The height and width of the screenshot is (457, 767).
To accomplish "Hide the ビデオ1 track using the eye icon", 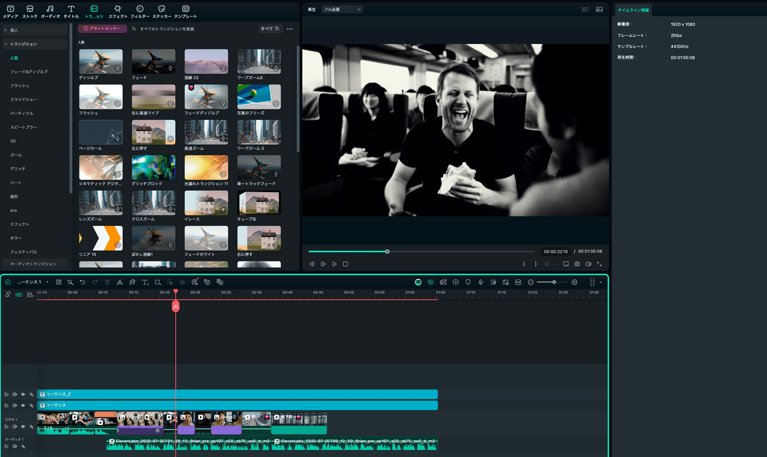I will point(23,426).
